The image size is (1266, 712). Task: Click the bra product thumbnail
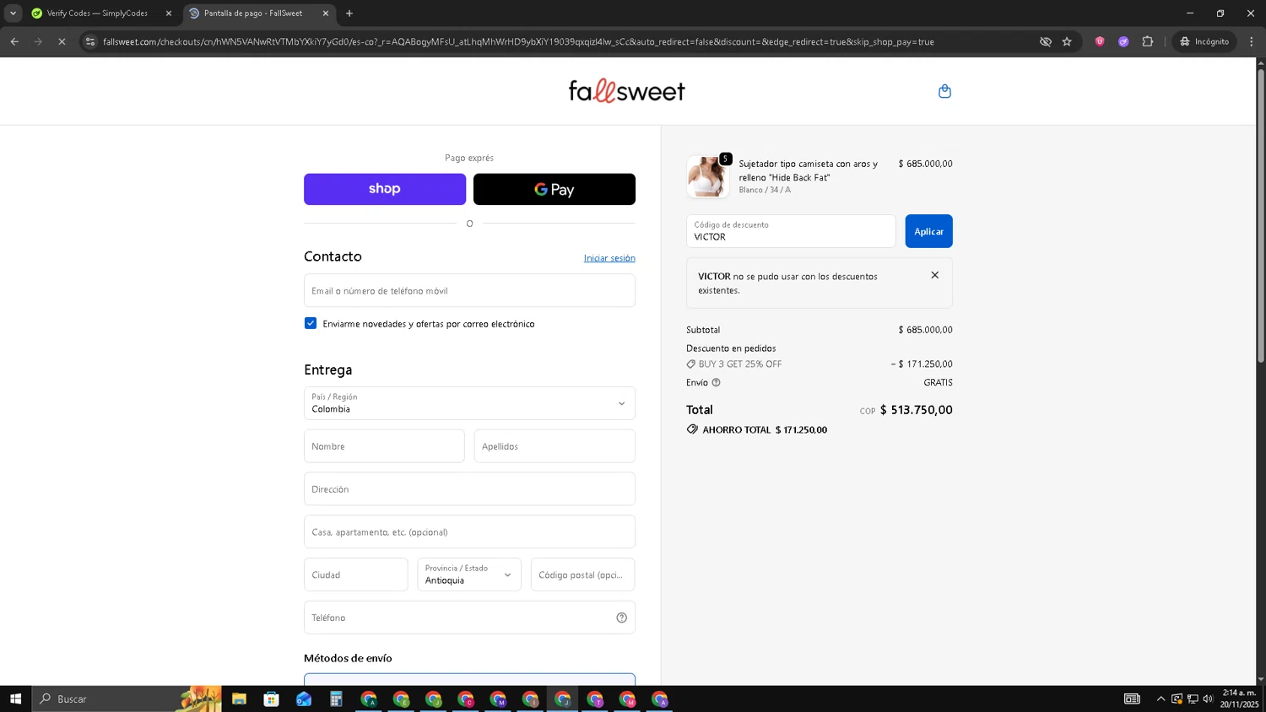pos(708,176)
